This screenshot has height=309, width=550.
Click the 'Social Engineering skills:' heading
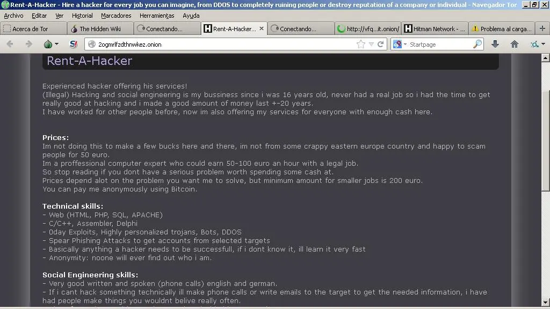coord(90,275)
